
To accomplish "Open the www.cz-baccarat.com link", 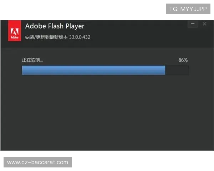I will tap(37, 162).
